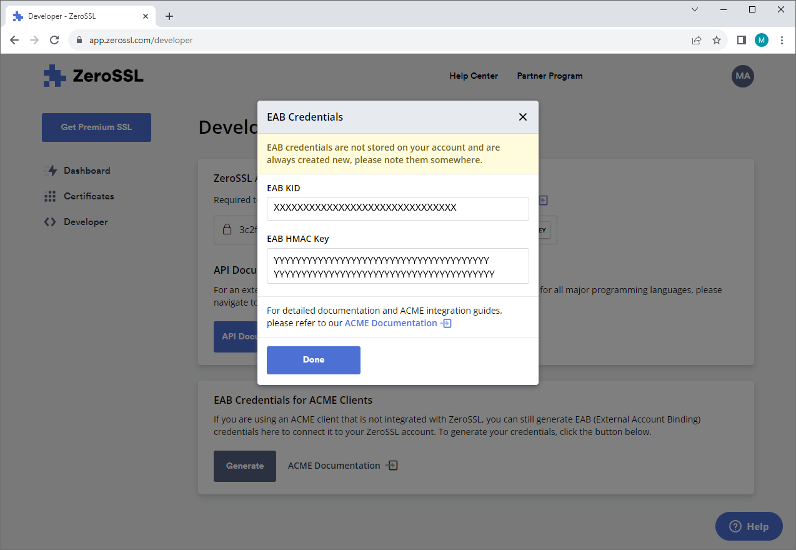
Task: Bookmark the page with the star icon
Action: coord(716,39)
